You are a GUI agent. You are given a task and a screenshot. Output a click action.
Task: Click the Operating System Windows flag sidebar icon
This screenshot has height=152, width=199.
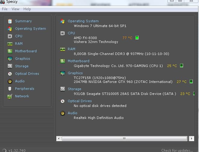point(10,29)
